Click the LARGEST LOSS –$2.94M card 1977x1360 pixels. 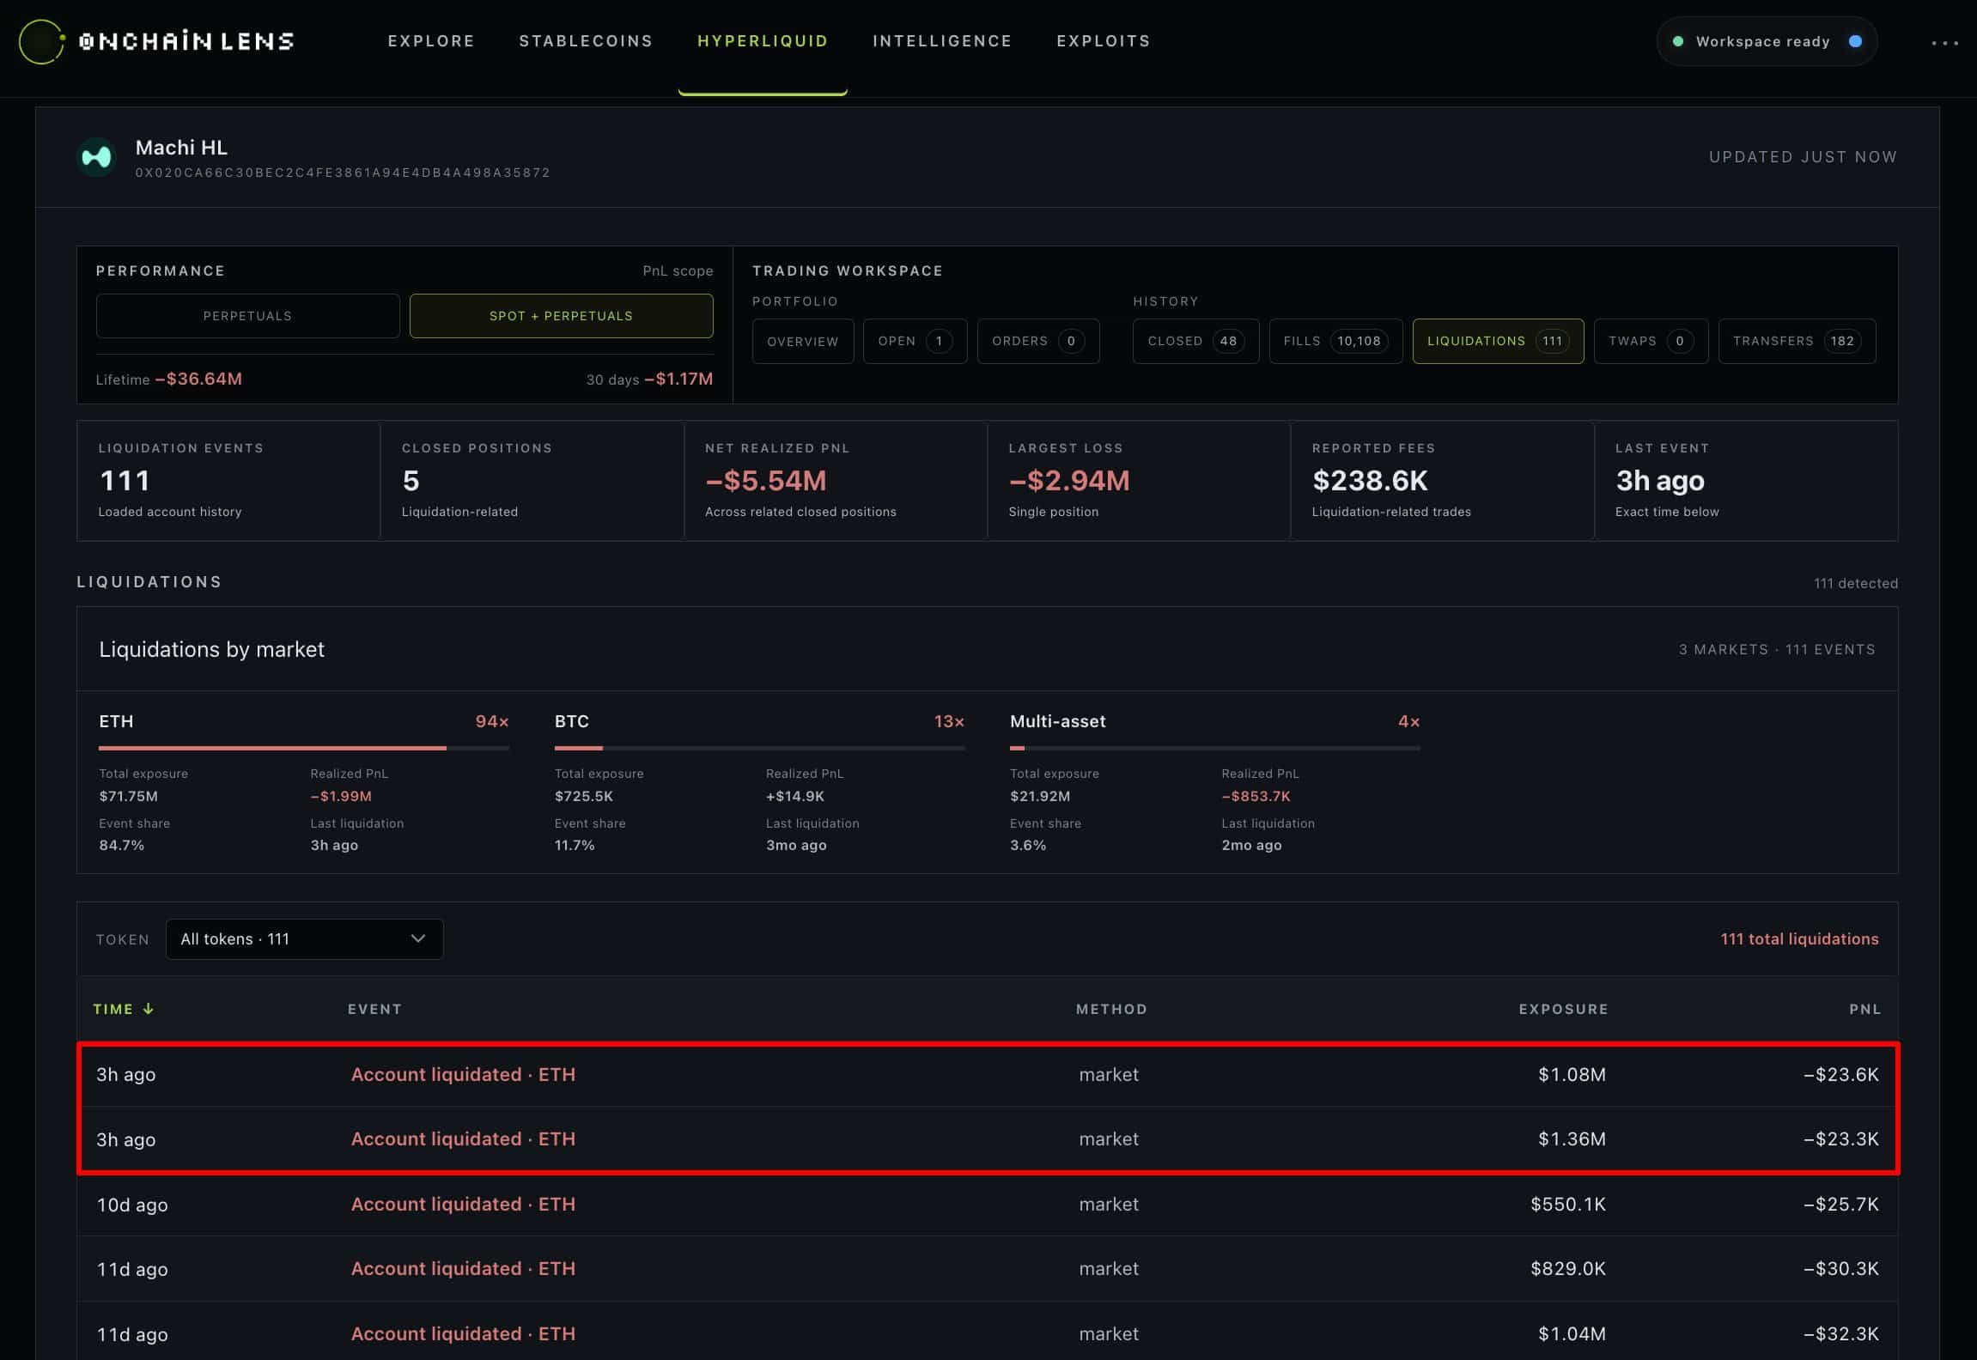(1139, 480)
